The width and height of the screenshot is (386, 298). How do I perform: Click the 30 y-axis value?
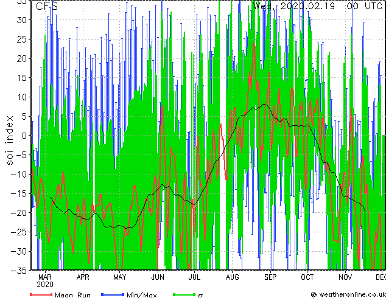22,20
